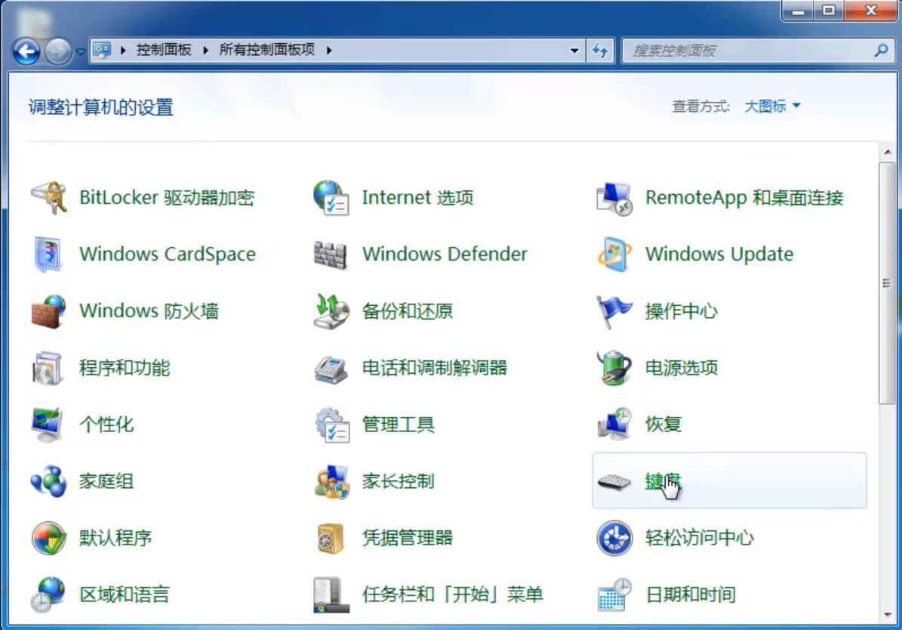Screen dimensions: 902x630
Task: Open the 区域和语言 link
Action: (125, 594)
